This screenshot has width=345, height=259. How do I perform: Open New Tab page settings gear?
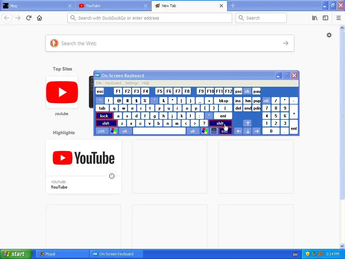click(x=329, y=35)
